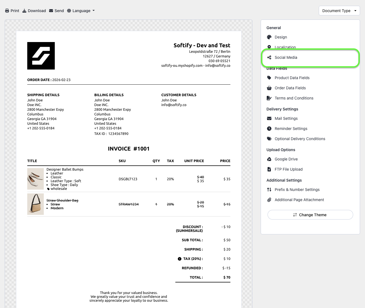Screen dimensions: 365x308
Task: Click the Mail Settings envelope icon
Action: coord(269,118)
